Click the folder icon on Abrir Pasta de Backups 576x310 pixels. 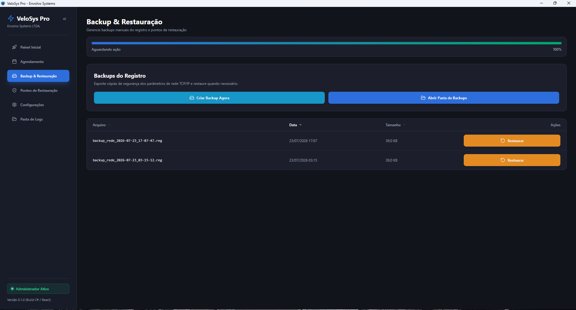click(x=423, y=98)
